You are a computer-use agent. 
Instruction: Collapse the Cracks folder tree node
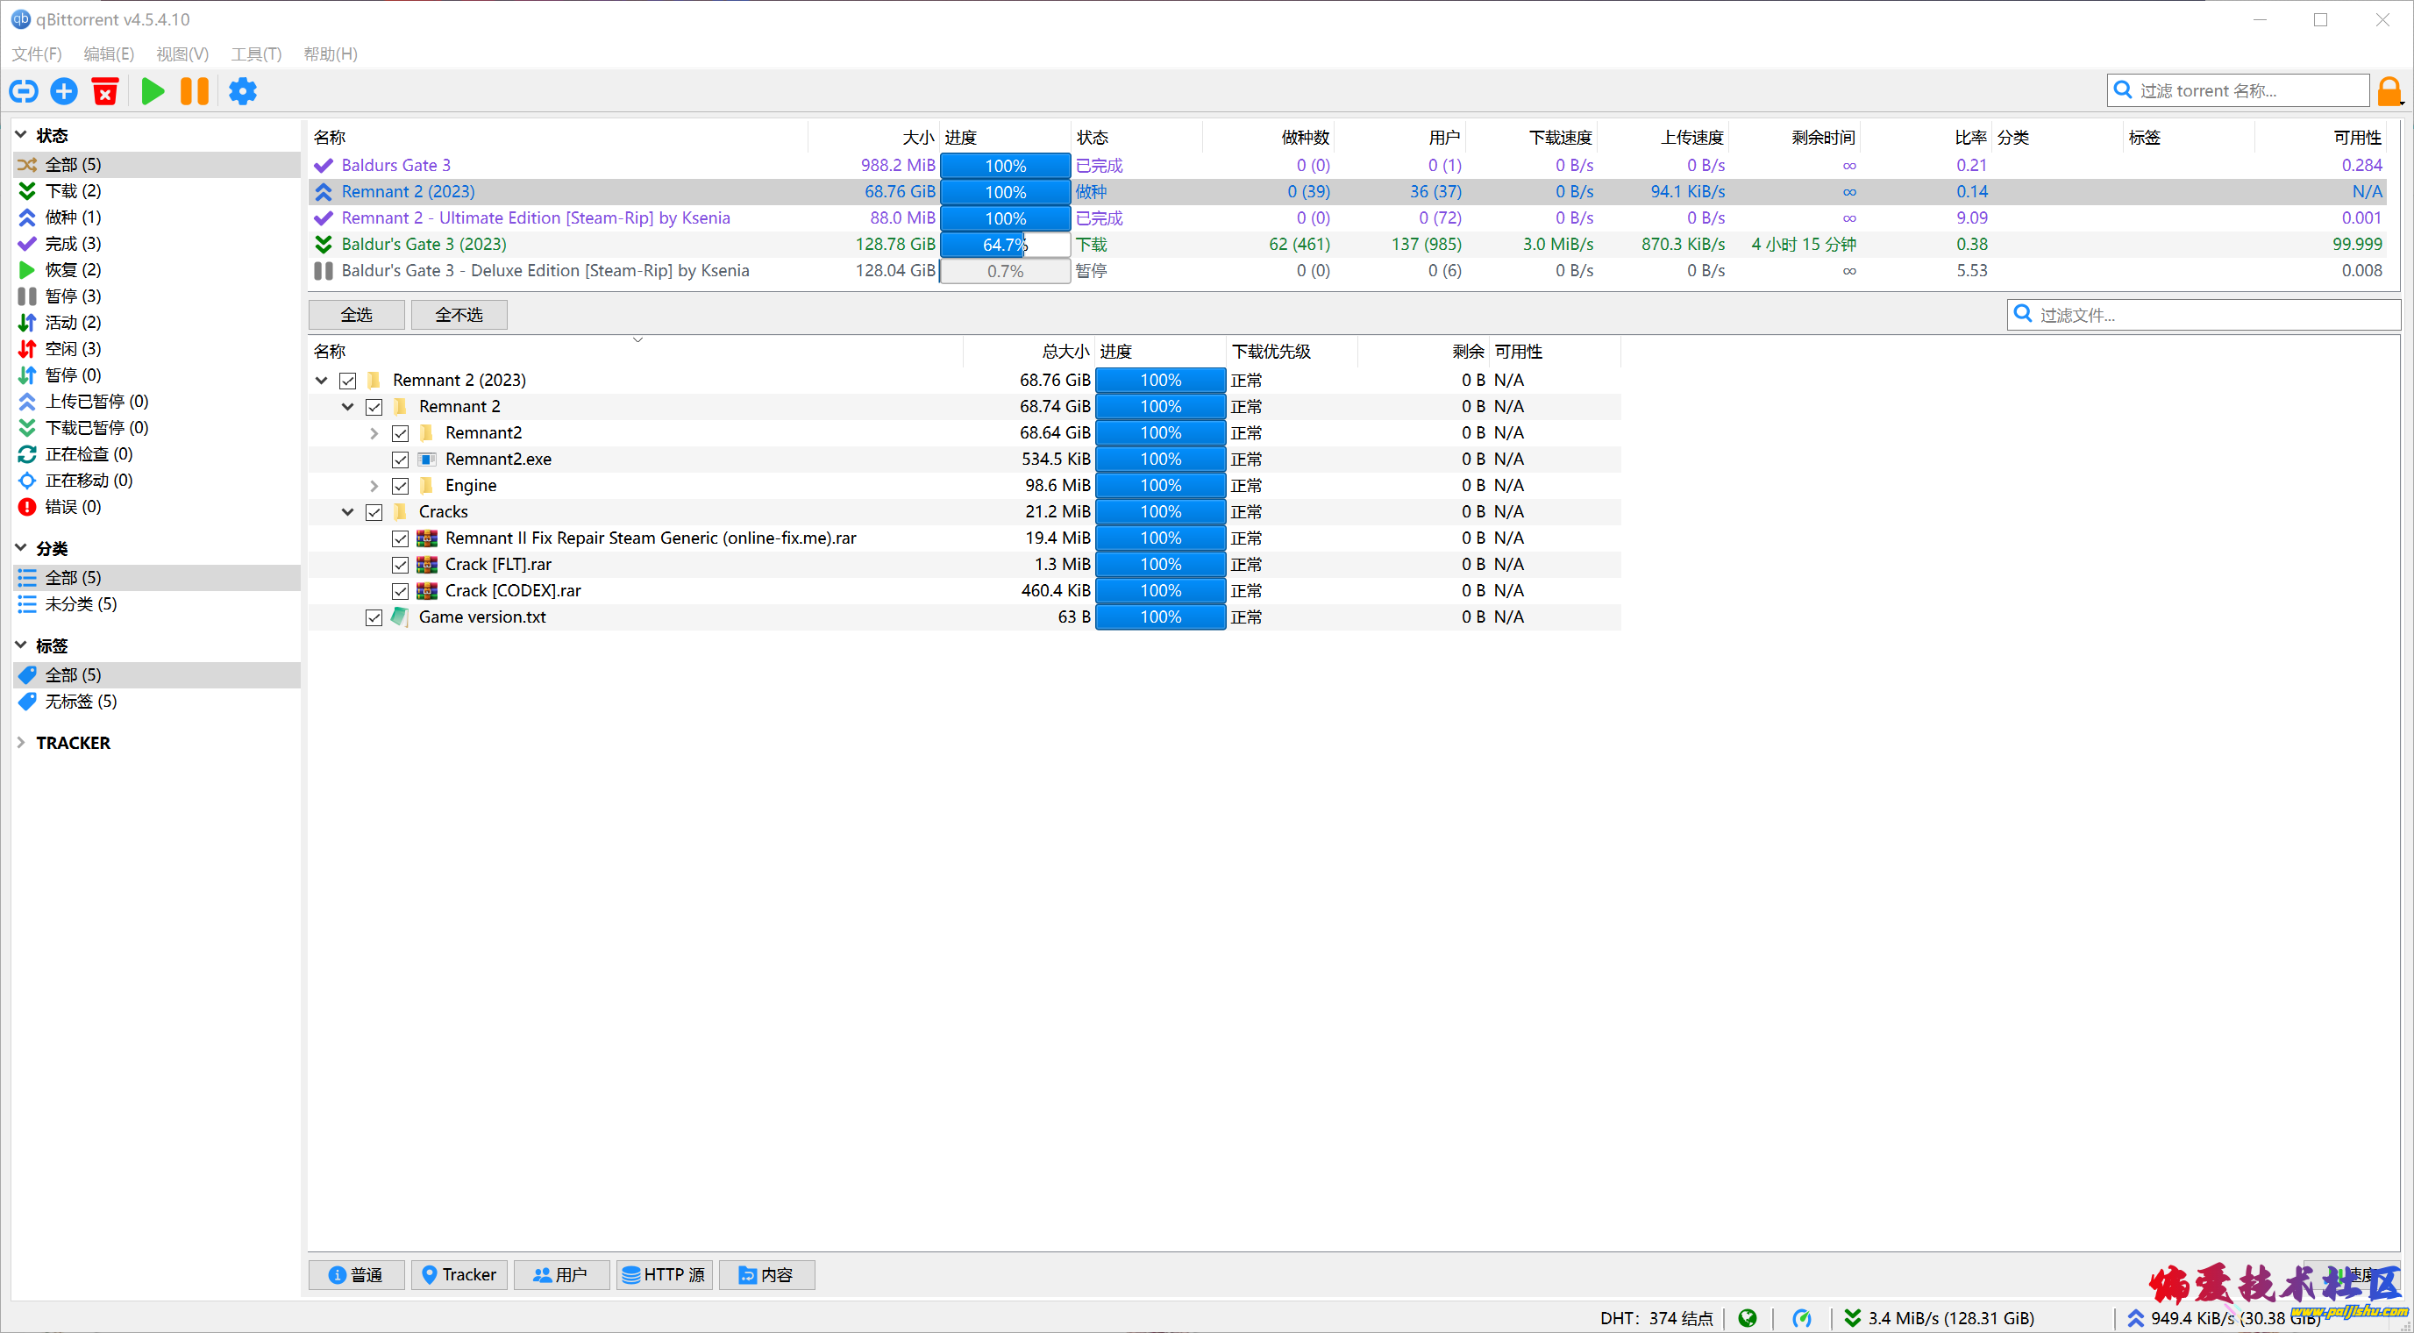[347, 512]
